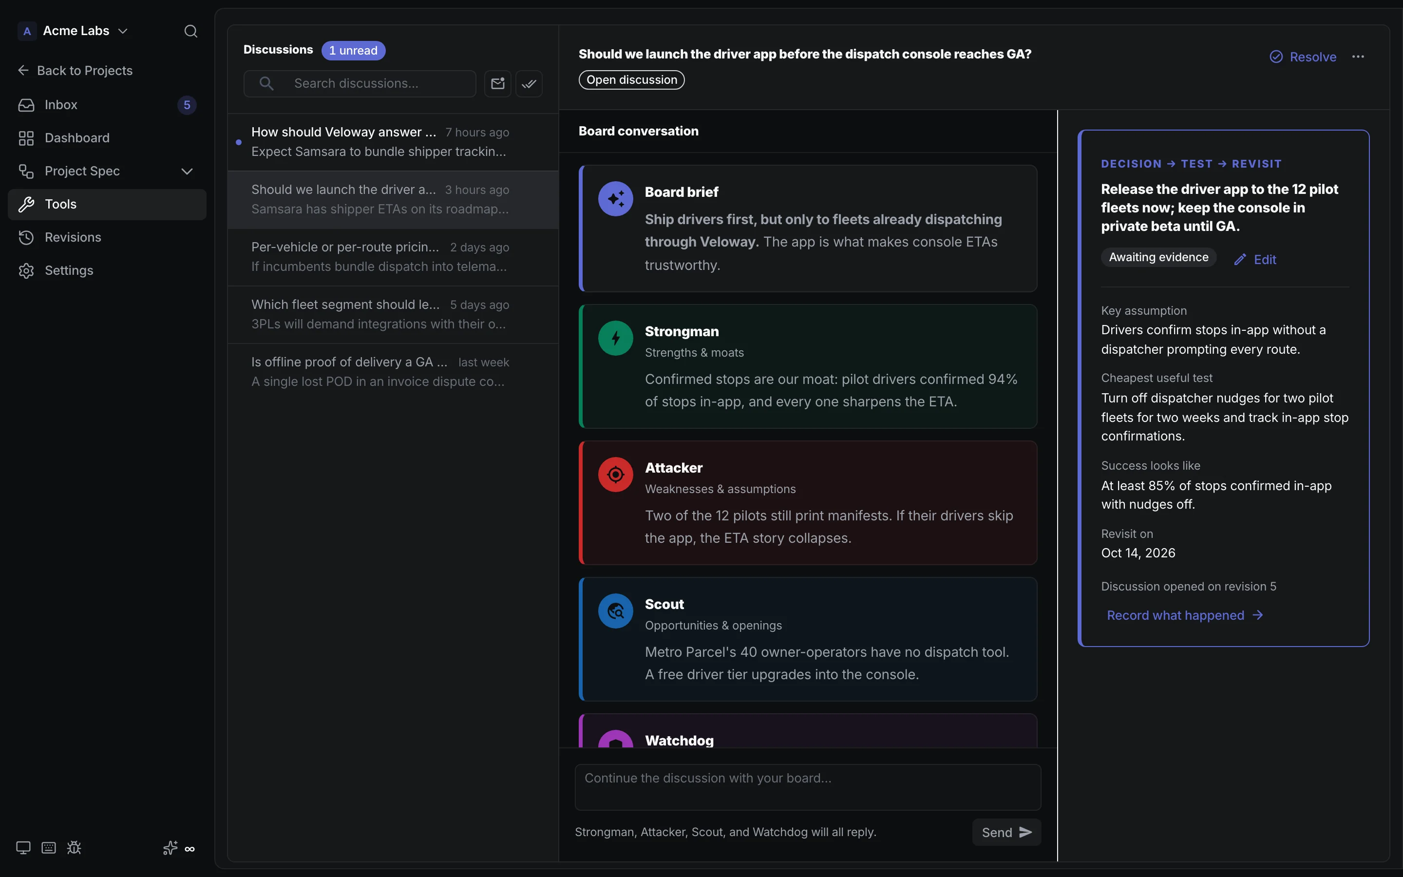This screenshot has width=1403, height=877.
Task: Select Tools in the sidebar
Action: [x=107, y=204]
